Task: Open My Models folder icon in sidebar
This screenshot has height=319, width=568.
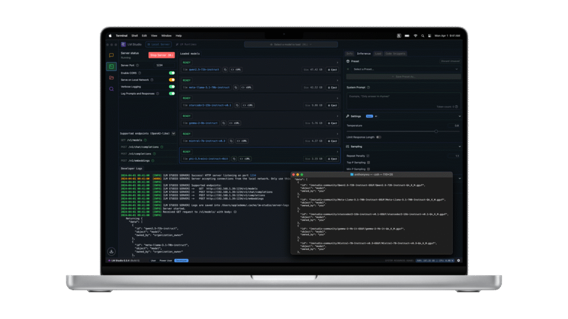Action: (111, 78)
